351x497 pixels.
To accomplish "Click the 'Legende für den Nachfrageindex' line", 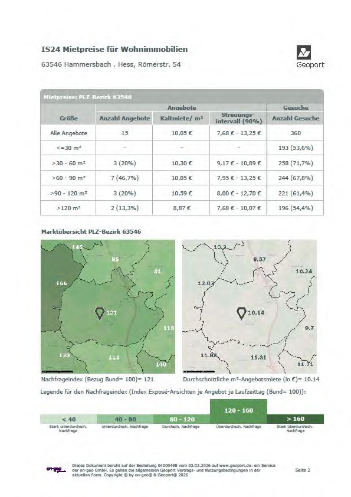I will pyautogui.click(x=173, y=392).
